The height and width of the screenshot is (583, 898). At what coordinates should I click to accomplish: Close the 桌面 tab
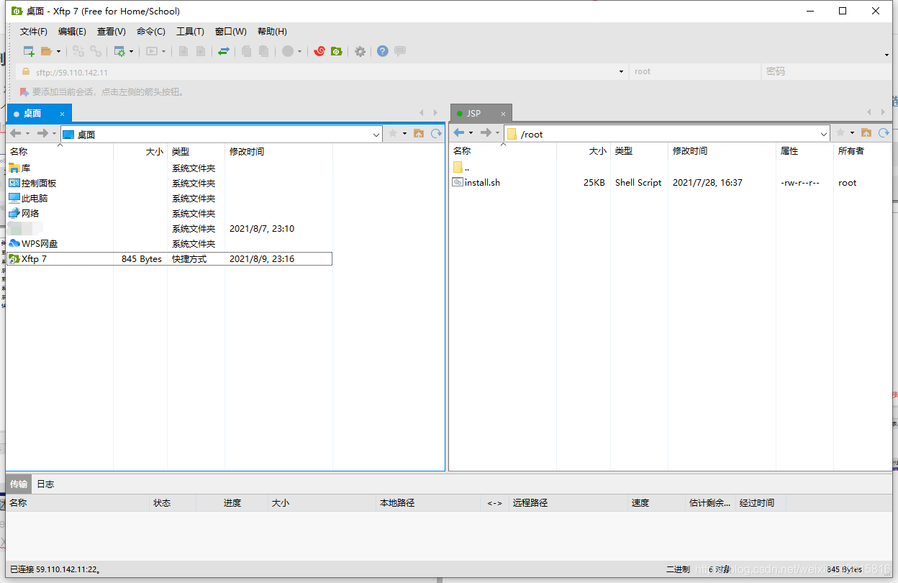62,114
